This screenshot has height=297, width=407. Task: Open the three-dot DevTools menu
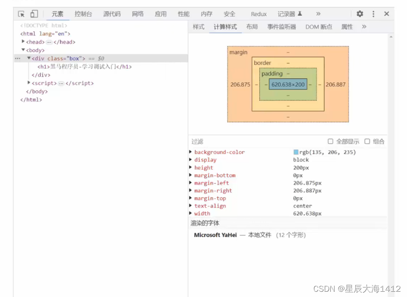(373, 14)
